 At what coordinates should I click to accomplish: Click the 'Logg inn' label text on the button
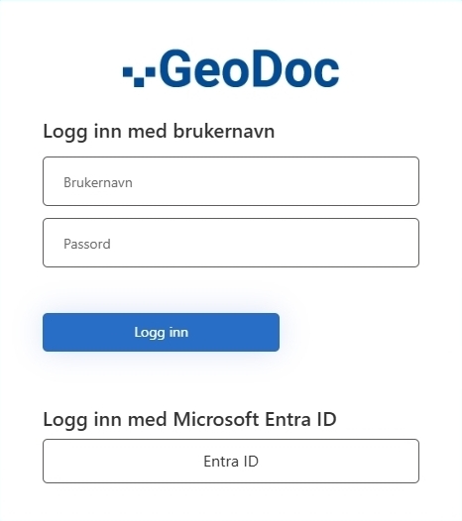pyautogui.click(x=162, y=333)
